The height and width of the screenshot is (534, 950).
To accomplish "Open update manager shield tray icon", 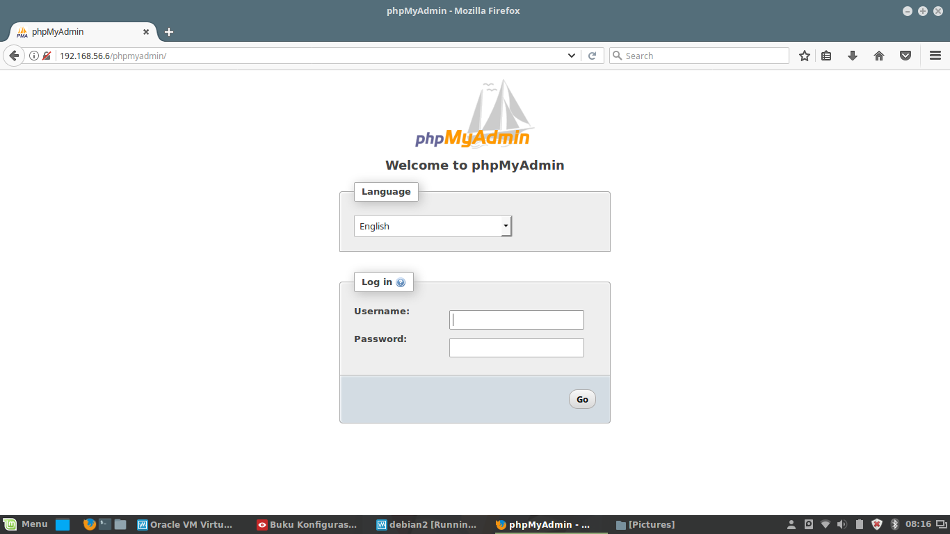I will (877, 524).
